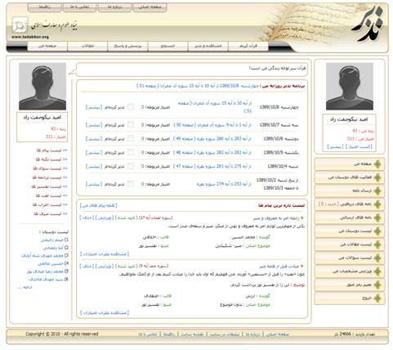This screenshot has height=350, width=393.
Task: Click the لیست ترجمه ها link
Action: [47, 177]
